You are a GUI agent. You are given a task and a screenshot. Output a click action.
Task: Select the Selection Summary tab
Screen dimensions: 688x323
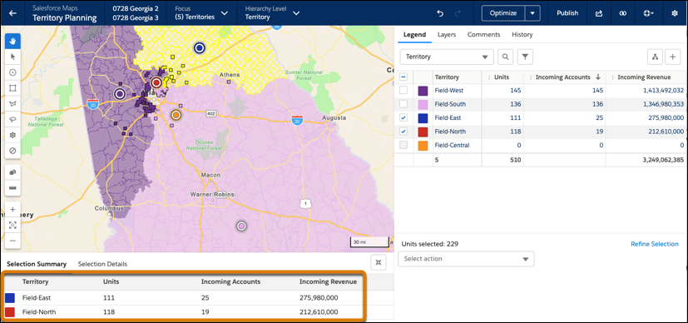tap(37, 264)
